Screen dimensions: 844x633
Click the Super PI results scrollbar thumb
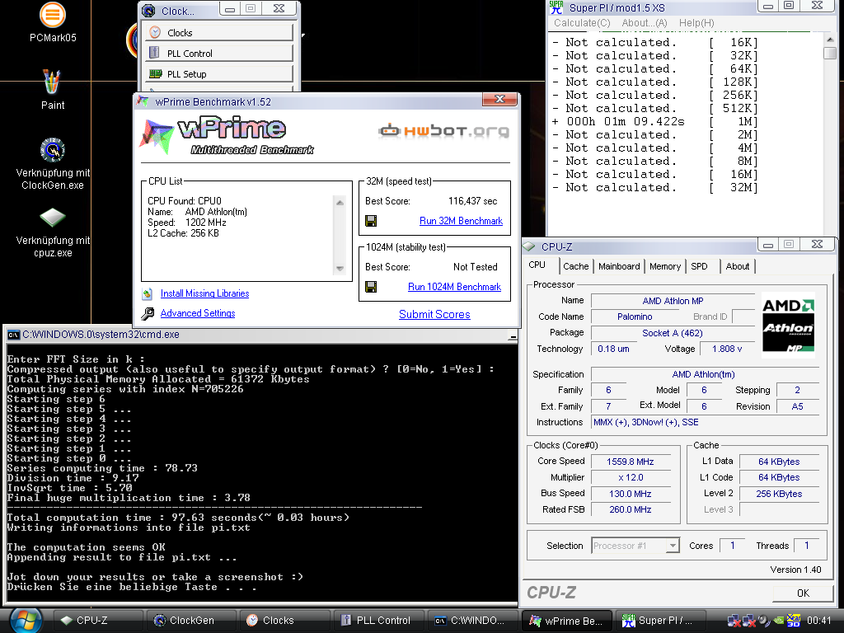coord(830,54)
